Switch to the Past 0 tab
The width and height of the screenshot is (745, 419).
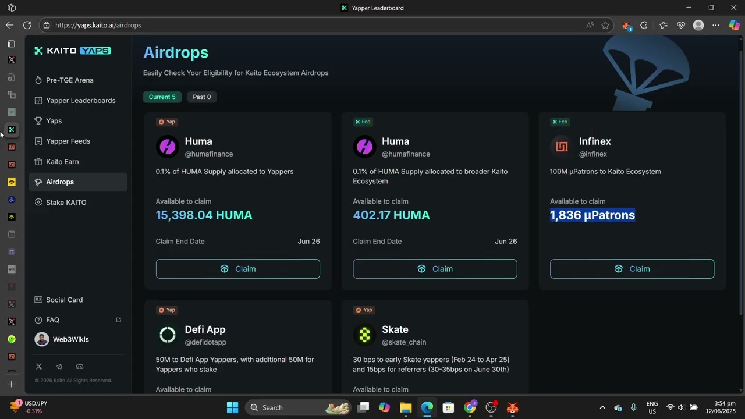click(202, 97)
